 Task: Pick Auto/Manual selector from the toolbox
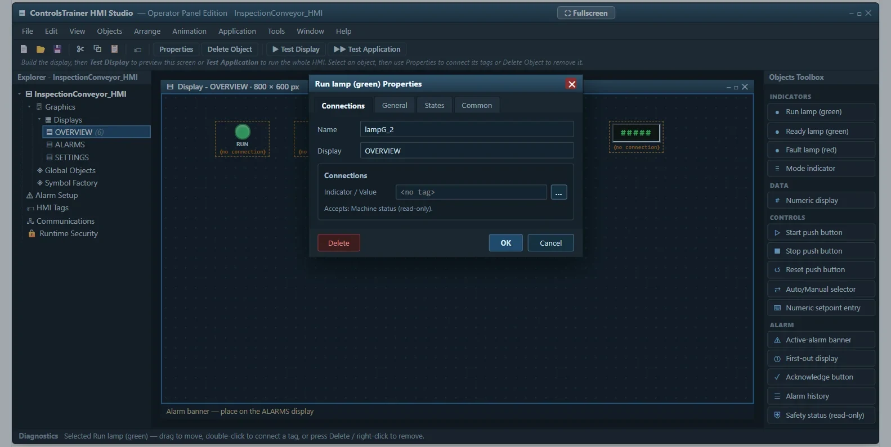[821, 289]
